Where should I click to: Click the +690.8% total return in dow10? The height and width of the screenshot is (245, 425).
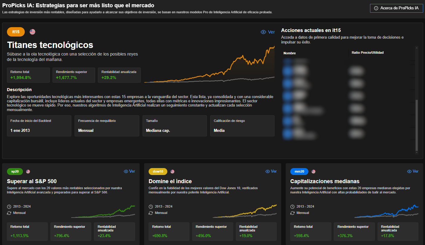point(160,236)
